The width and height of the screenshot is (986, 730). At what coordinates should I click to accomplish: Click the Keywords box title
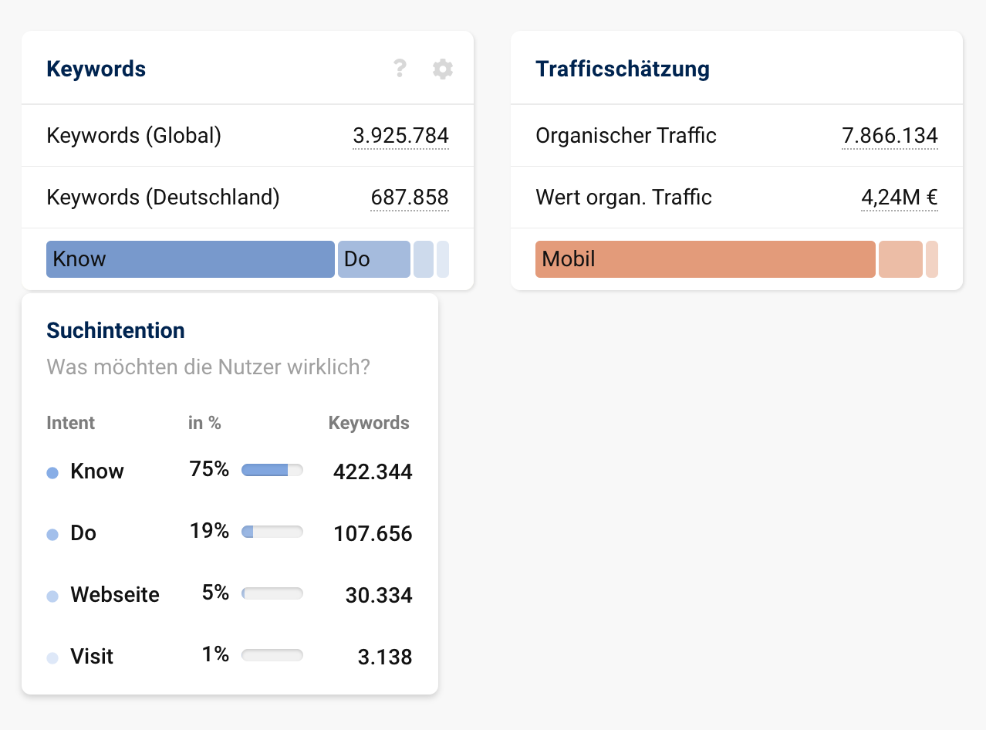(96, 69)
